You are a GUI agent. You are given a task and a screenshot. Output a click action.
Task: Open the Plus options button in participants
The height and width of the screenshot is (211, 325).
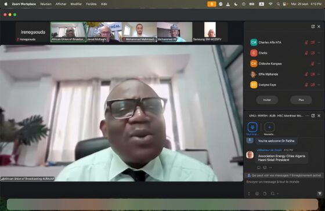(301, 100)
